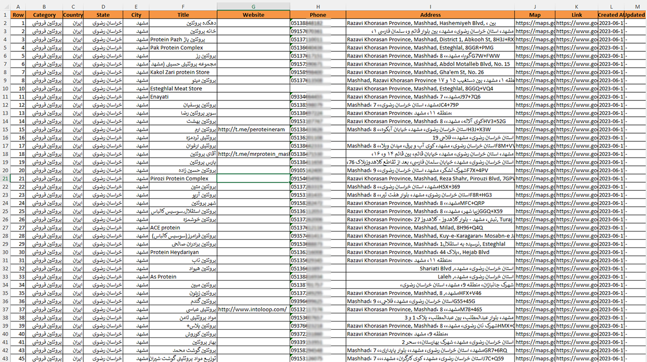Viewport: 647px width, 362px height.
Task: Click the title cell "پارس پروتئین"
Action: pyautogui.click(x=183, y=162)
